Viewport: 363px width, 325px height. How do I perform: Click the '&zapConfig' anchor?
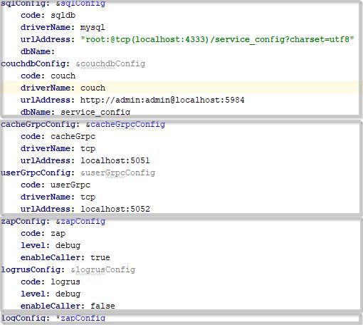[x=80, y=221]
